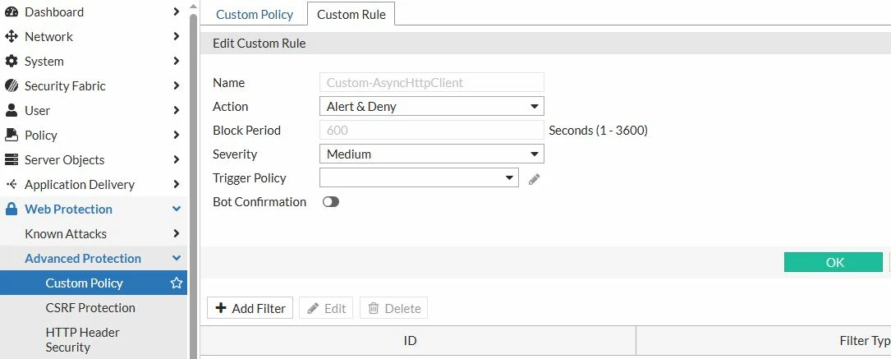Expand the Application Delivery chevron

pyautogui.click(x=177, y=184)
